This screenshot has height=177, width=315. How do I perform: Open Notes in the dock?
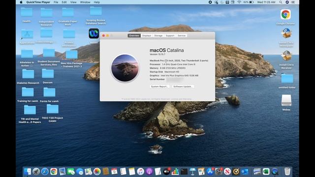[x=132, y=172]
